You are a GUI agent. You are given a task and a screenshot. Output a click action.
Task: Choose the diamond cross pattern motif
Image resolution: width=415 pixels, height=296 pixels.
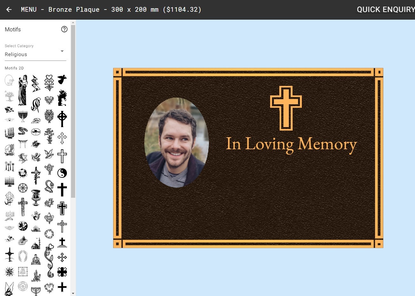click(x=62, y=257)
